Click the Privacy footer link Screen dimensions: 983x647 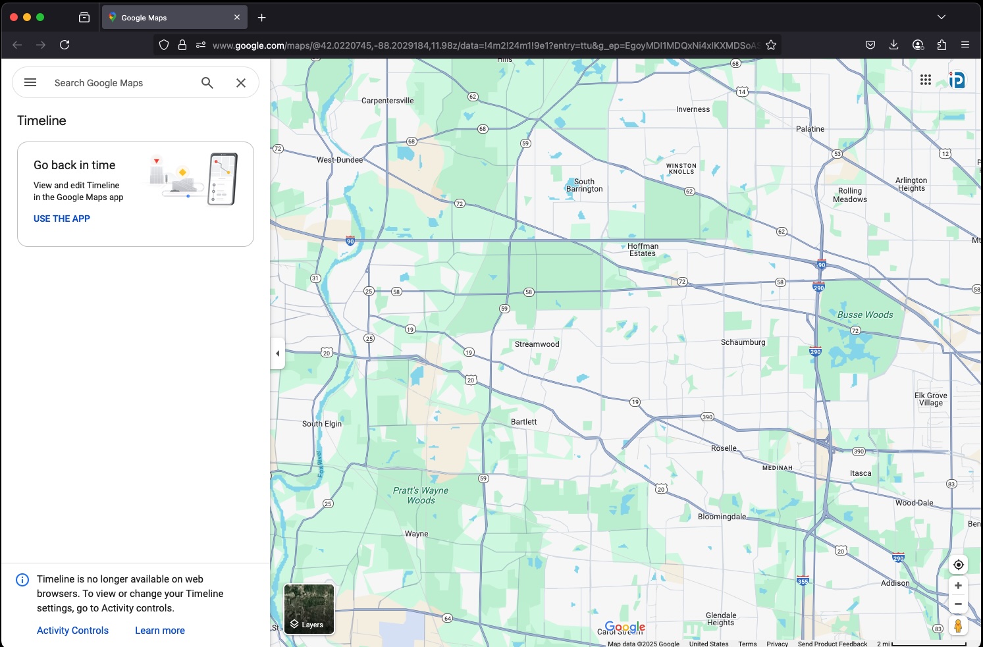pos(777,644)
